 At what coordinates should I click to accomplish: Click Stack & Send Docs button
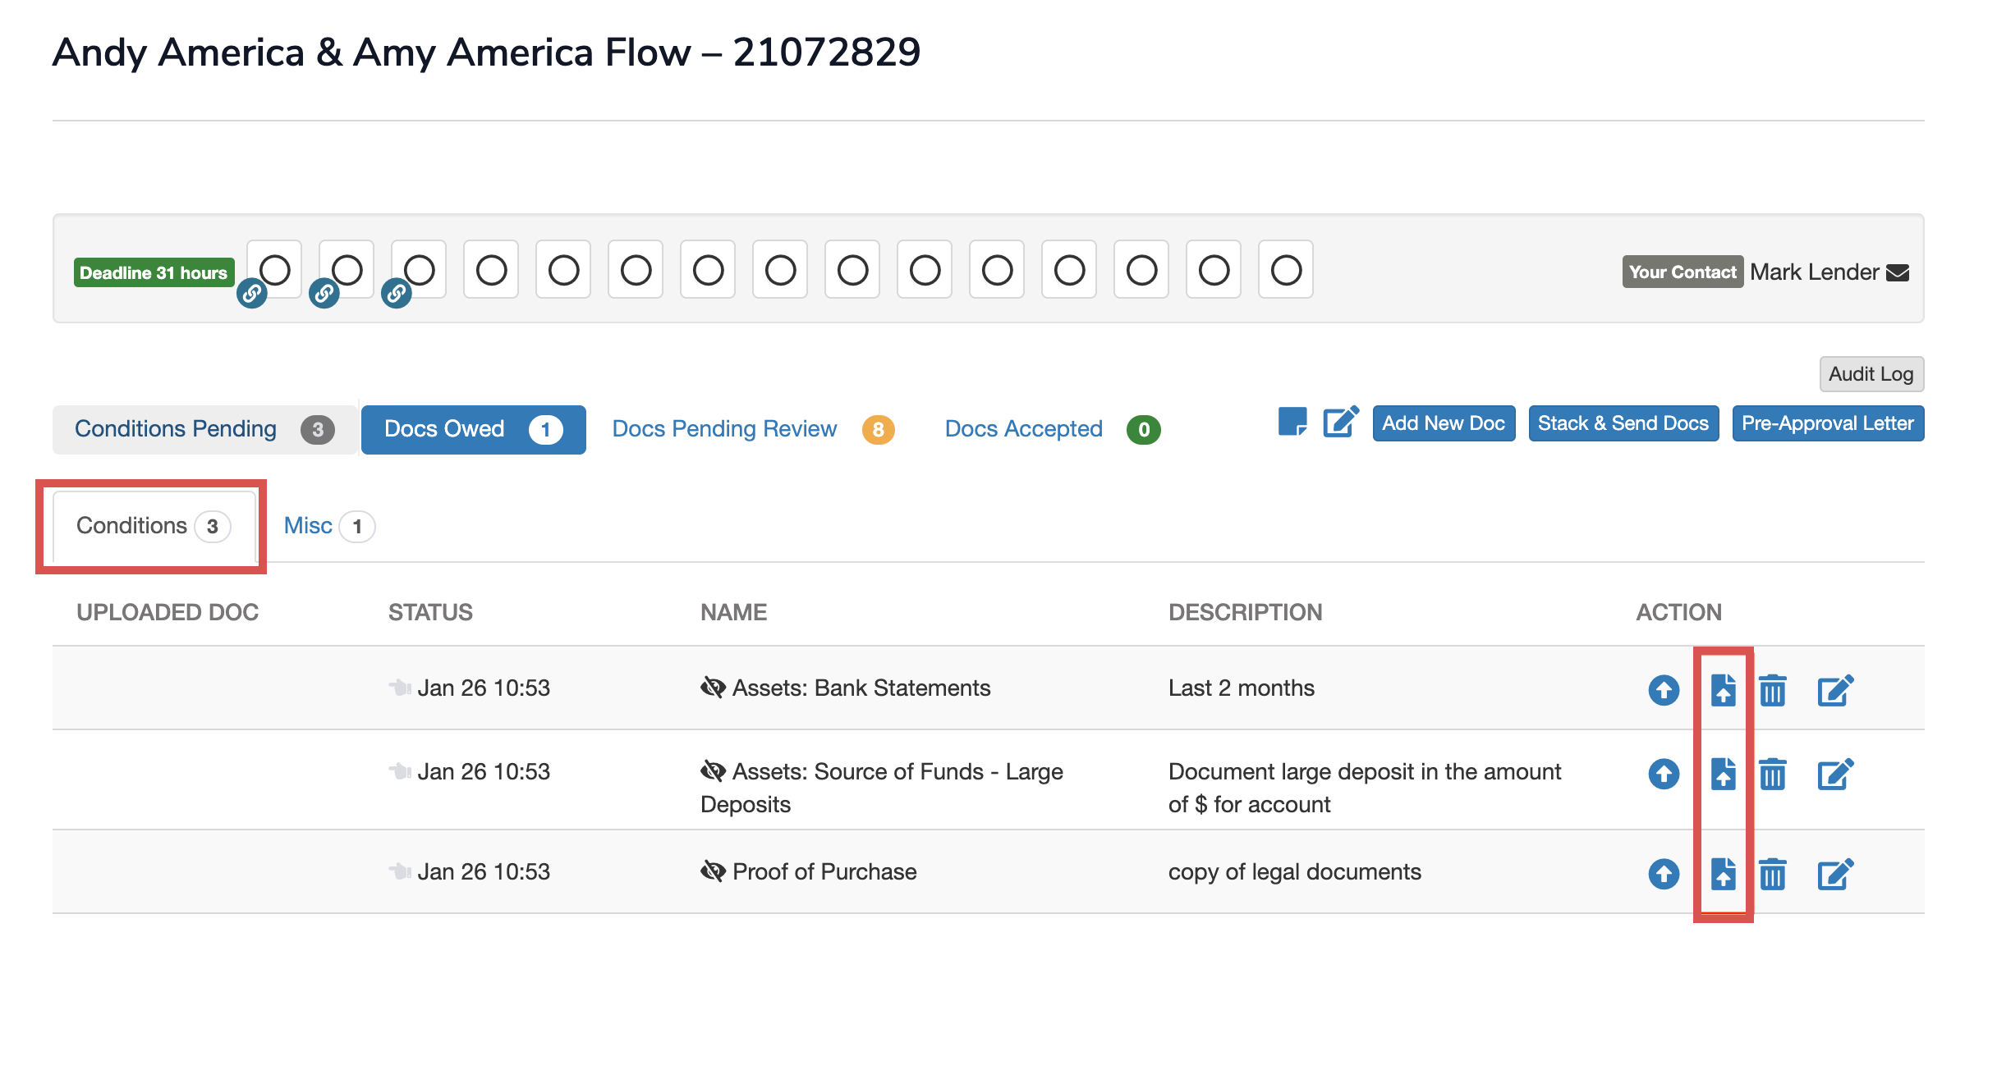[x=1623, y=423]
